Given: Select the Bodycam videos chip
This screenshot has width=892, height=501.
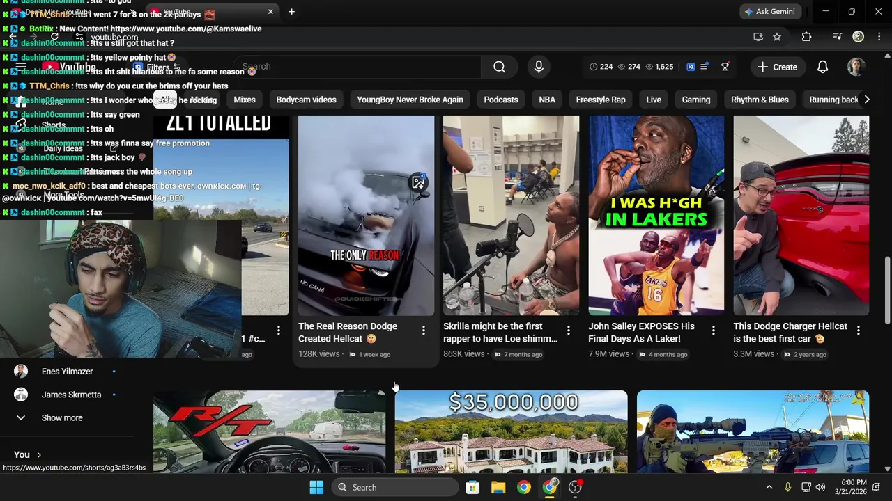Looking at the screenshot, I should point(306,100).
